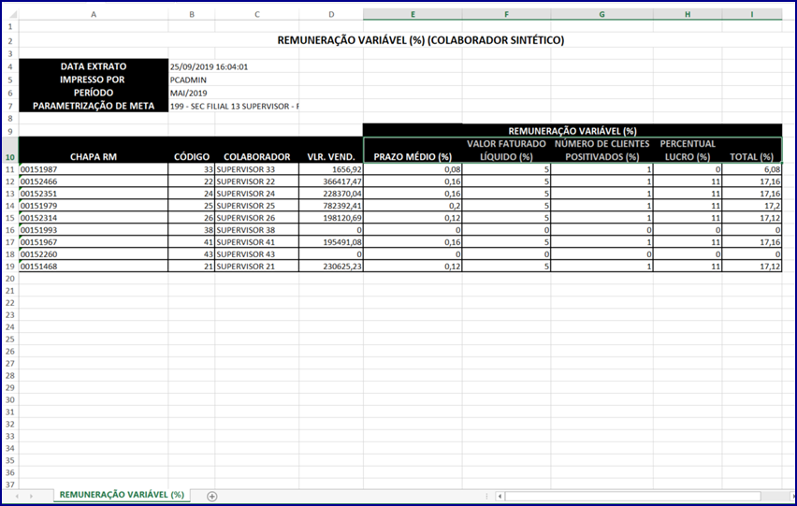Image resolution: width=797 pixels, height=506 pixels.
Task: Click the sales value 195491,08
Action: [x=331, y=242]
